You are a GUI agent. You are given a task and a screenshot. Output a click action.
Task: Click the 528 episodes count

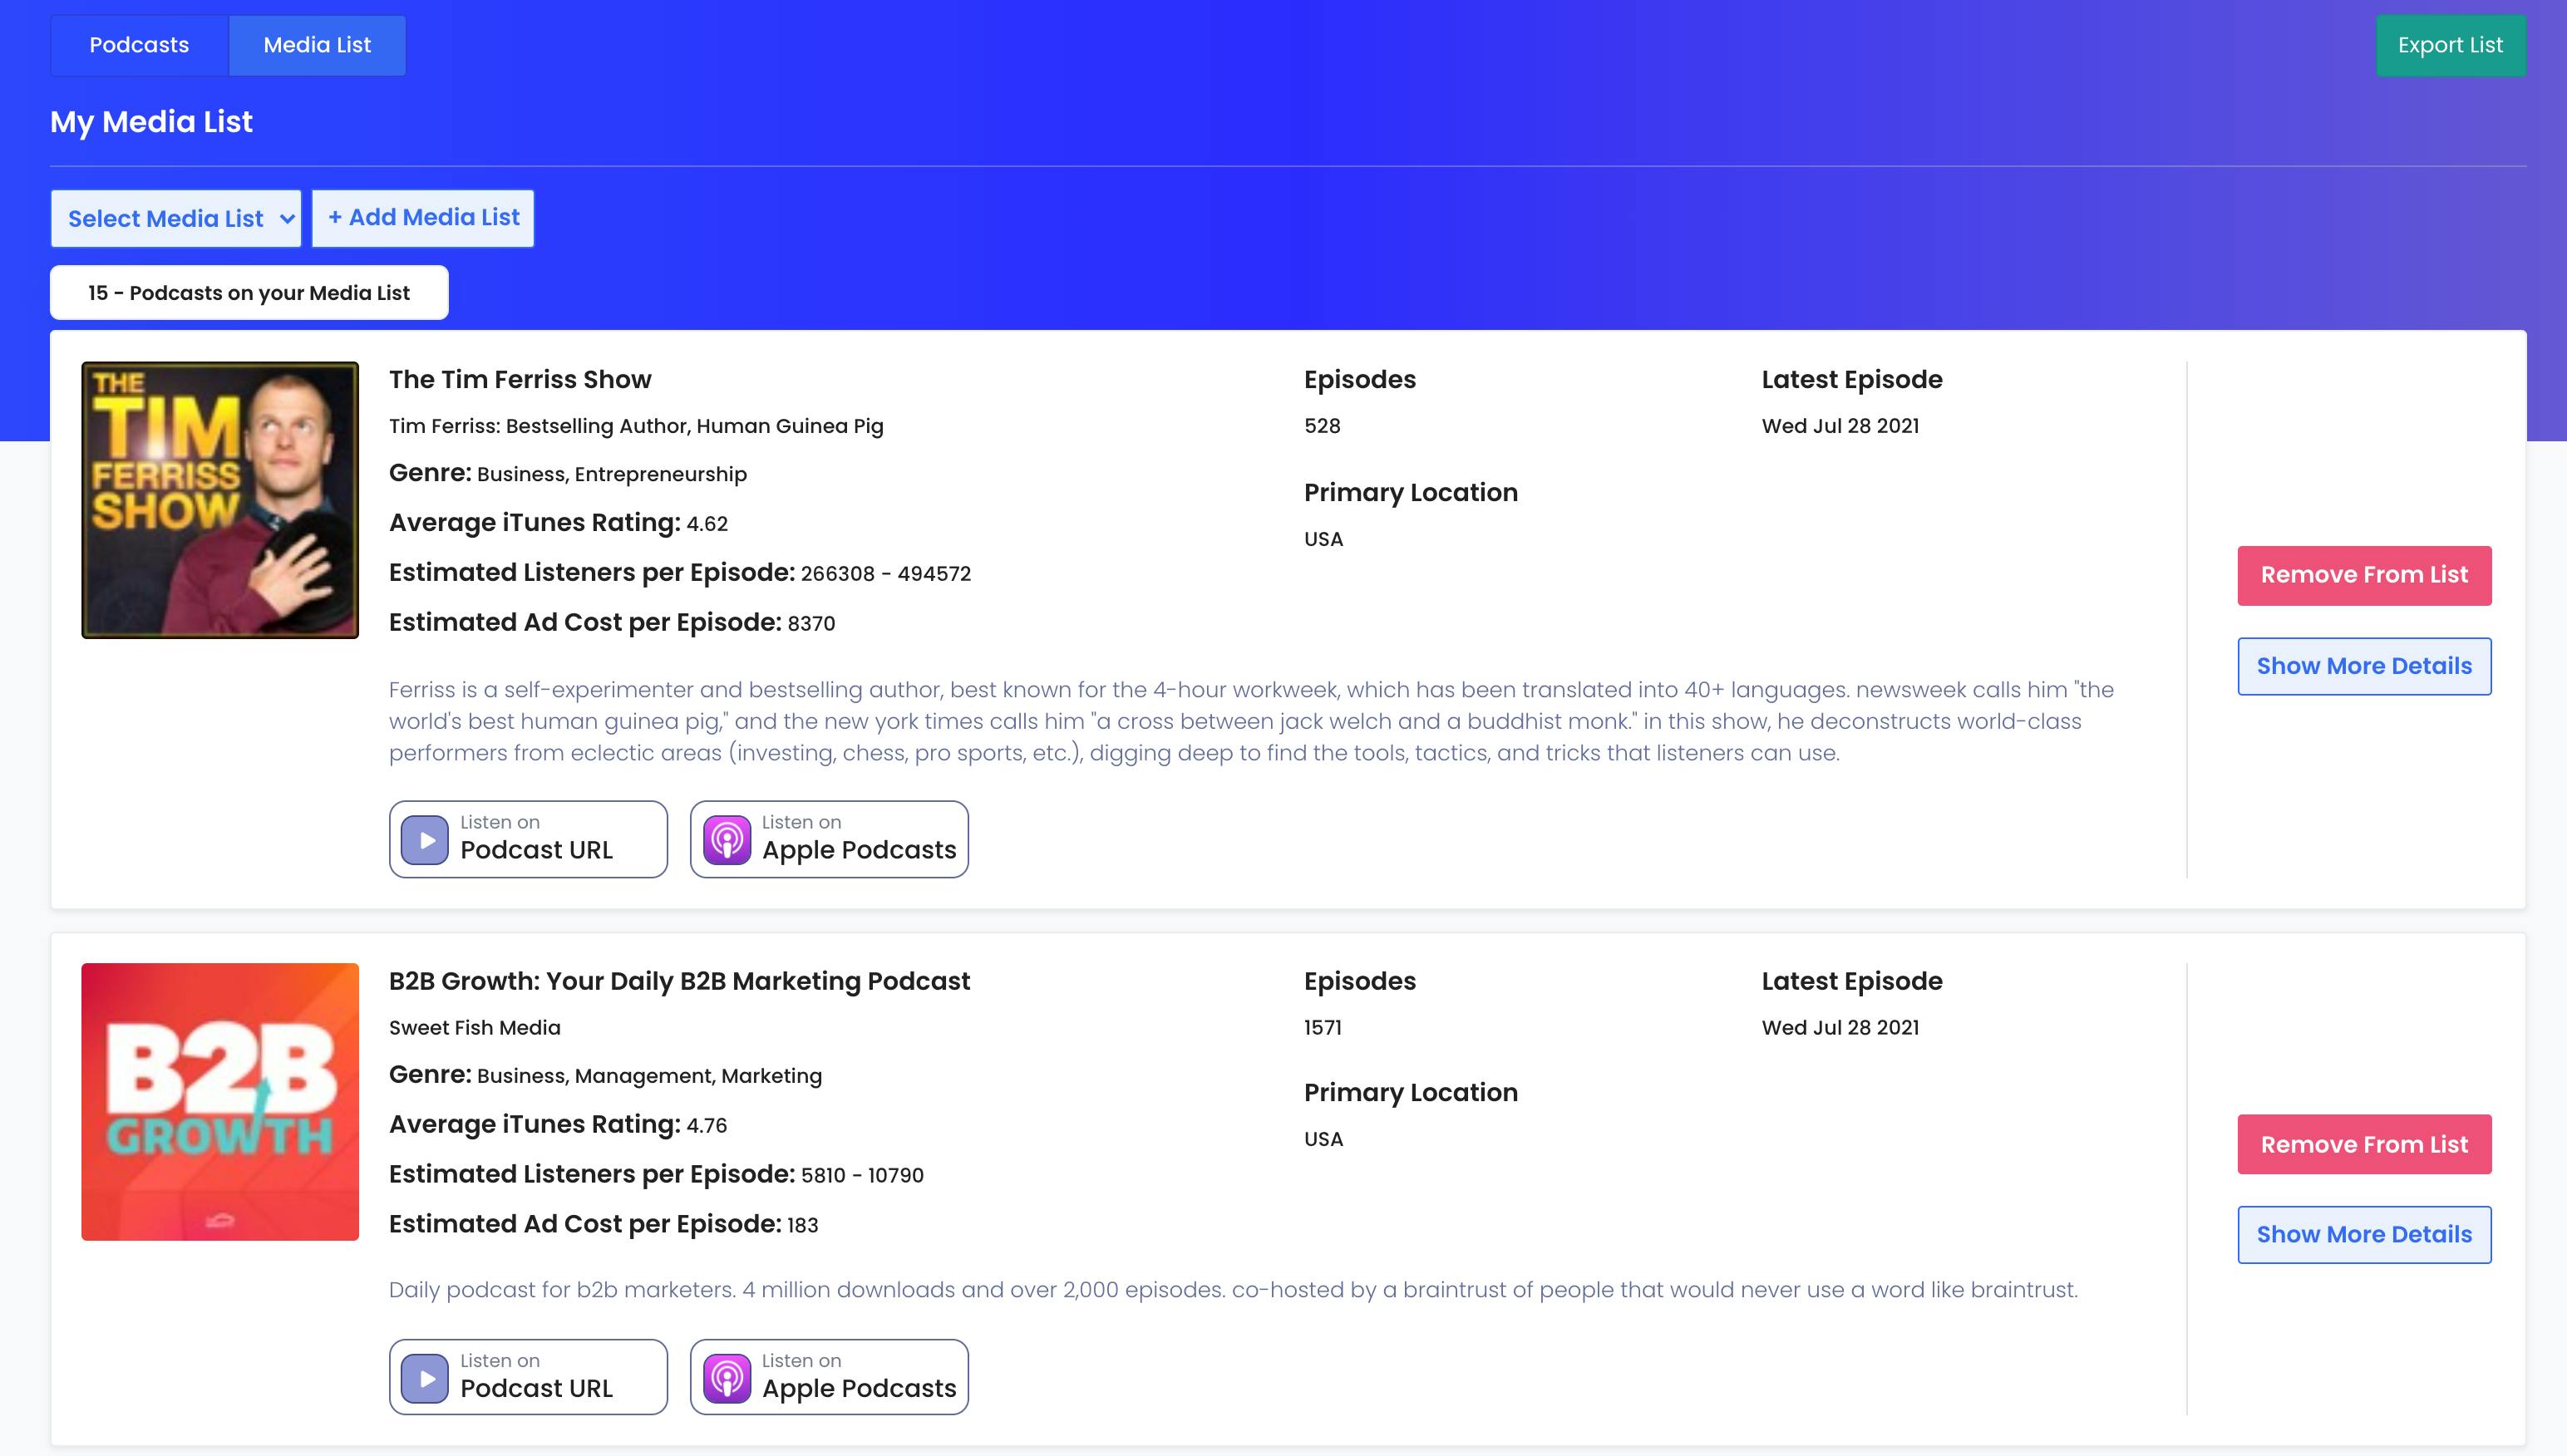[x=1322, y=426]
